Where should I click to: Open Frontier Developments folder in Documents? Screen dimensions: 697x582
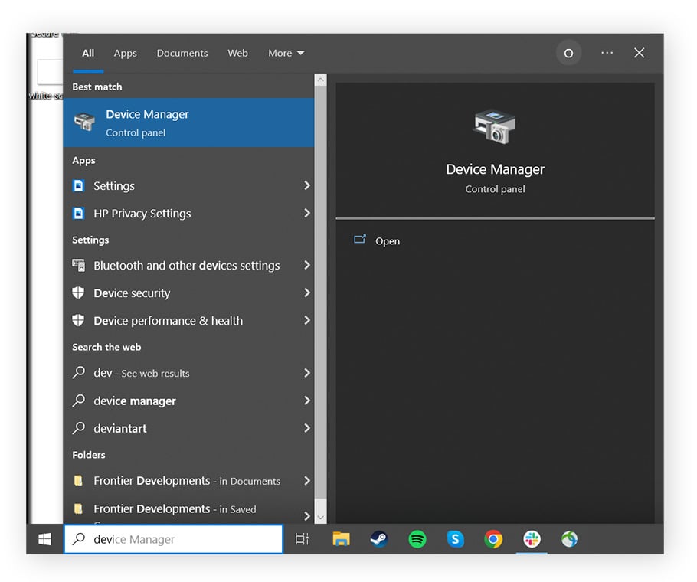click(186, 481)
